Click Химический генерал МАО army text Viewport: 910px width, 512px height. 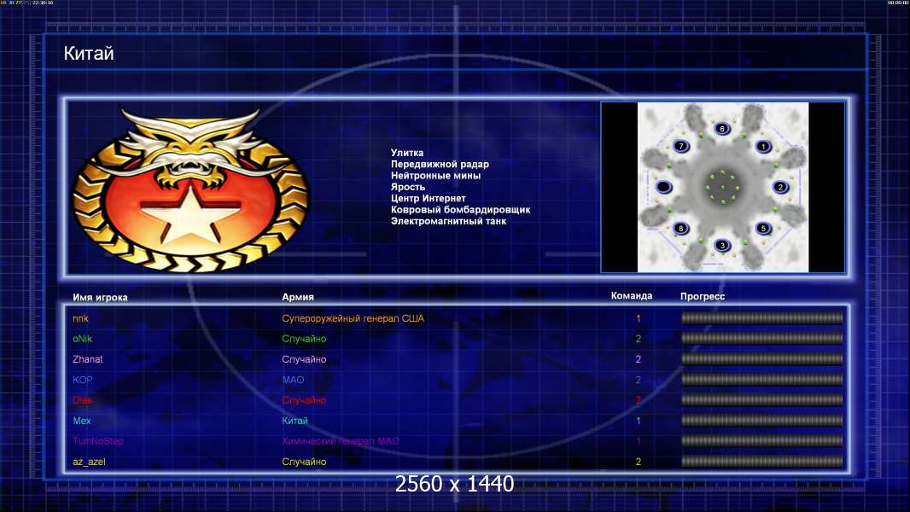point(341,441)
